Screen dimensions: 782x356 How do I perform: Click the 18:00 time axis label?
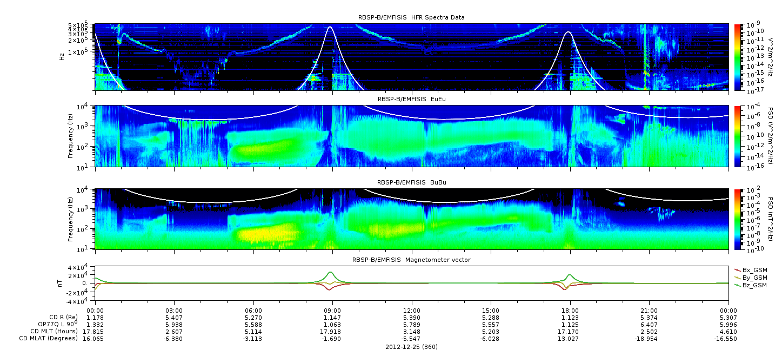click(x=570, y=310)
